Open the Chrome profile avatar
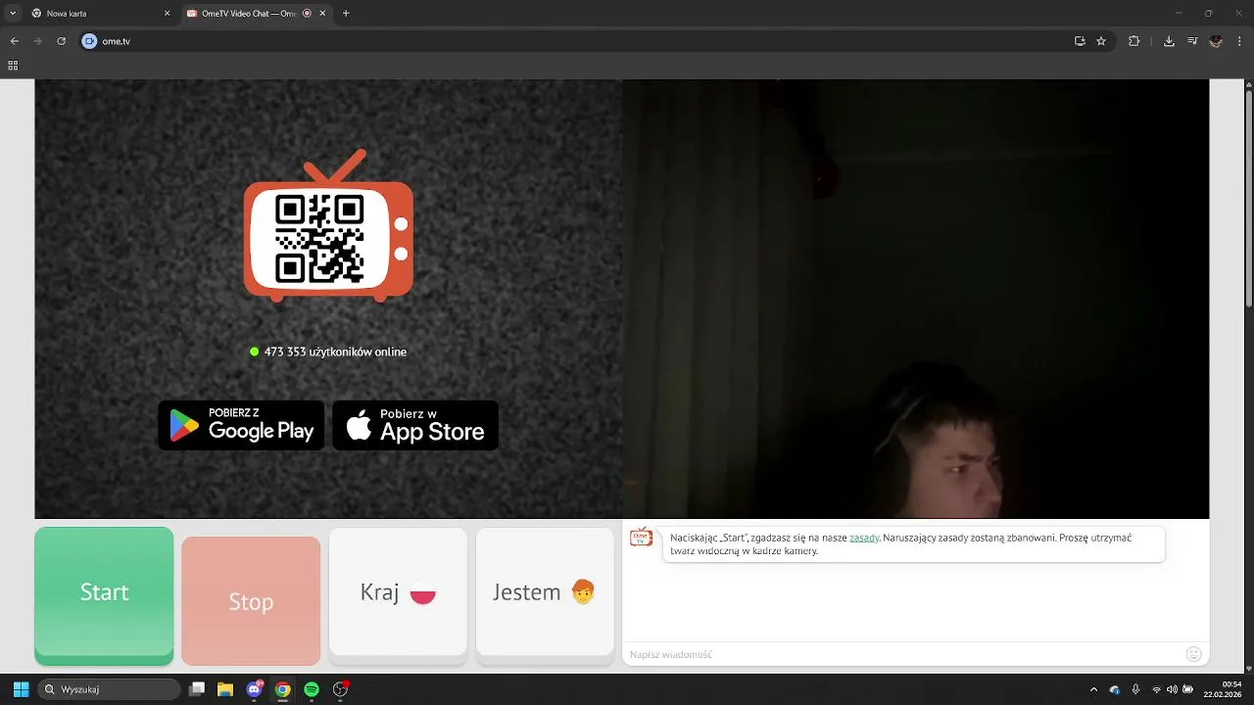1254x705 pixels. [x=1216, y=41]
